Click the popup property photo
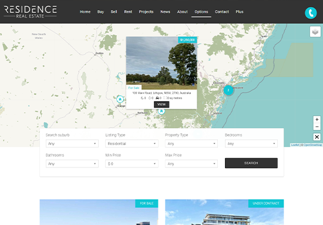The image size is (323, 225). 161,63
